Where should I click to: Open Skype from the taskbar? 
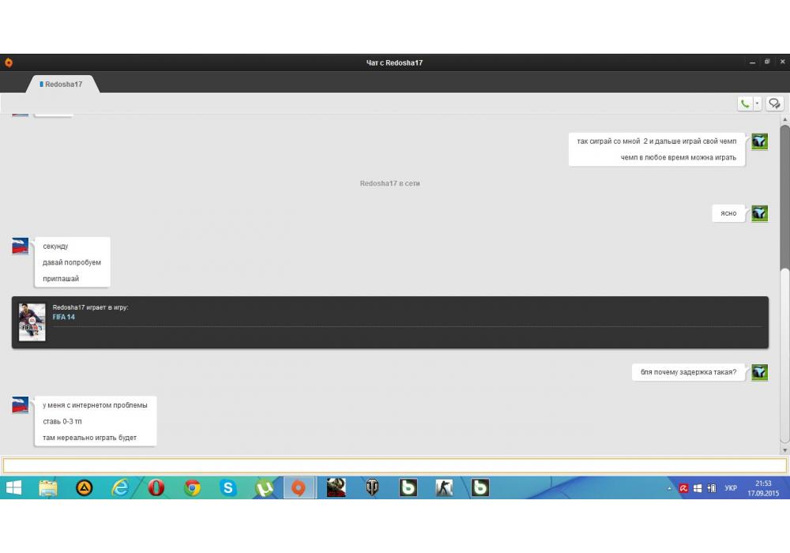228,487
